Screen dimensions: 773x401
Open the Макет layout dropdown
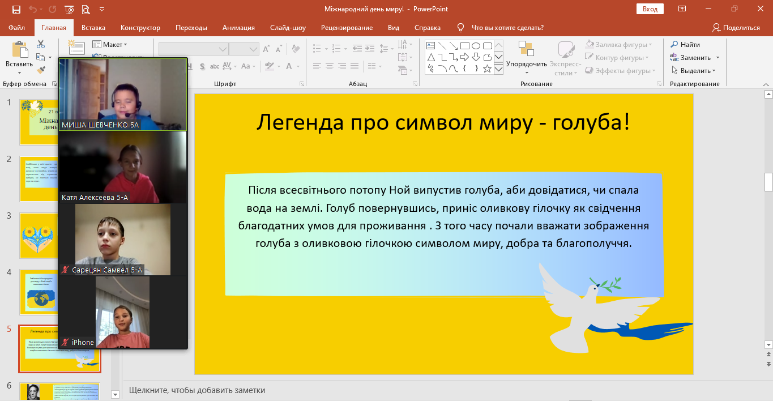point(110,44)
